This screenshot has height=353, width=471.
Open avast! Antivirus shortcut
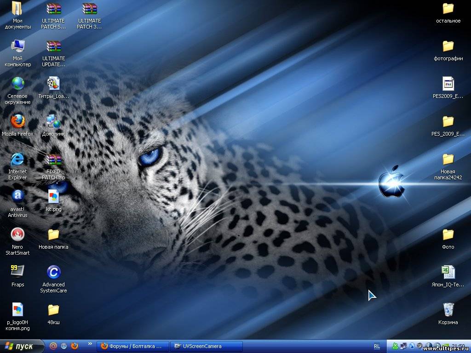coord(18,197)
